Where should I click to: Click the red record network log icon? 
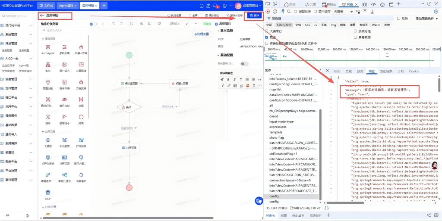268,12
